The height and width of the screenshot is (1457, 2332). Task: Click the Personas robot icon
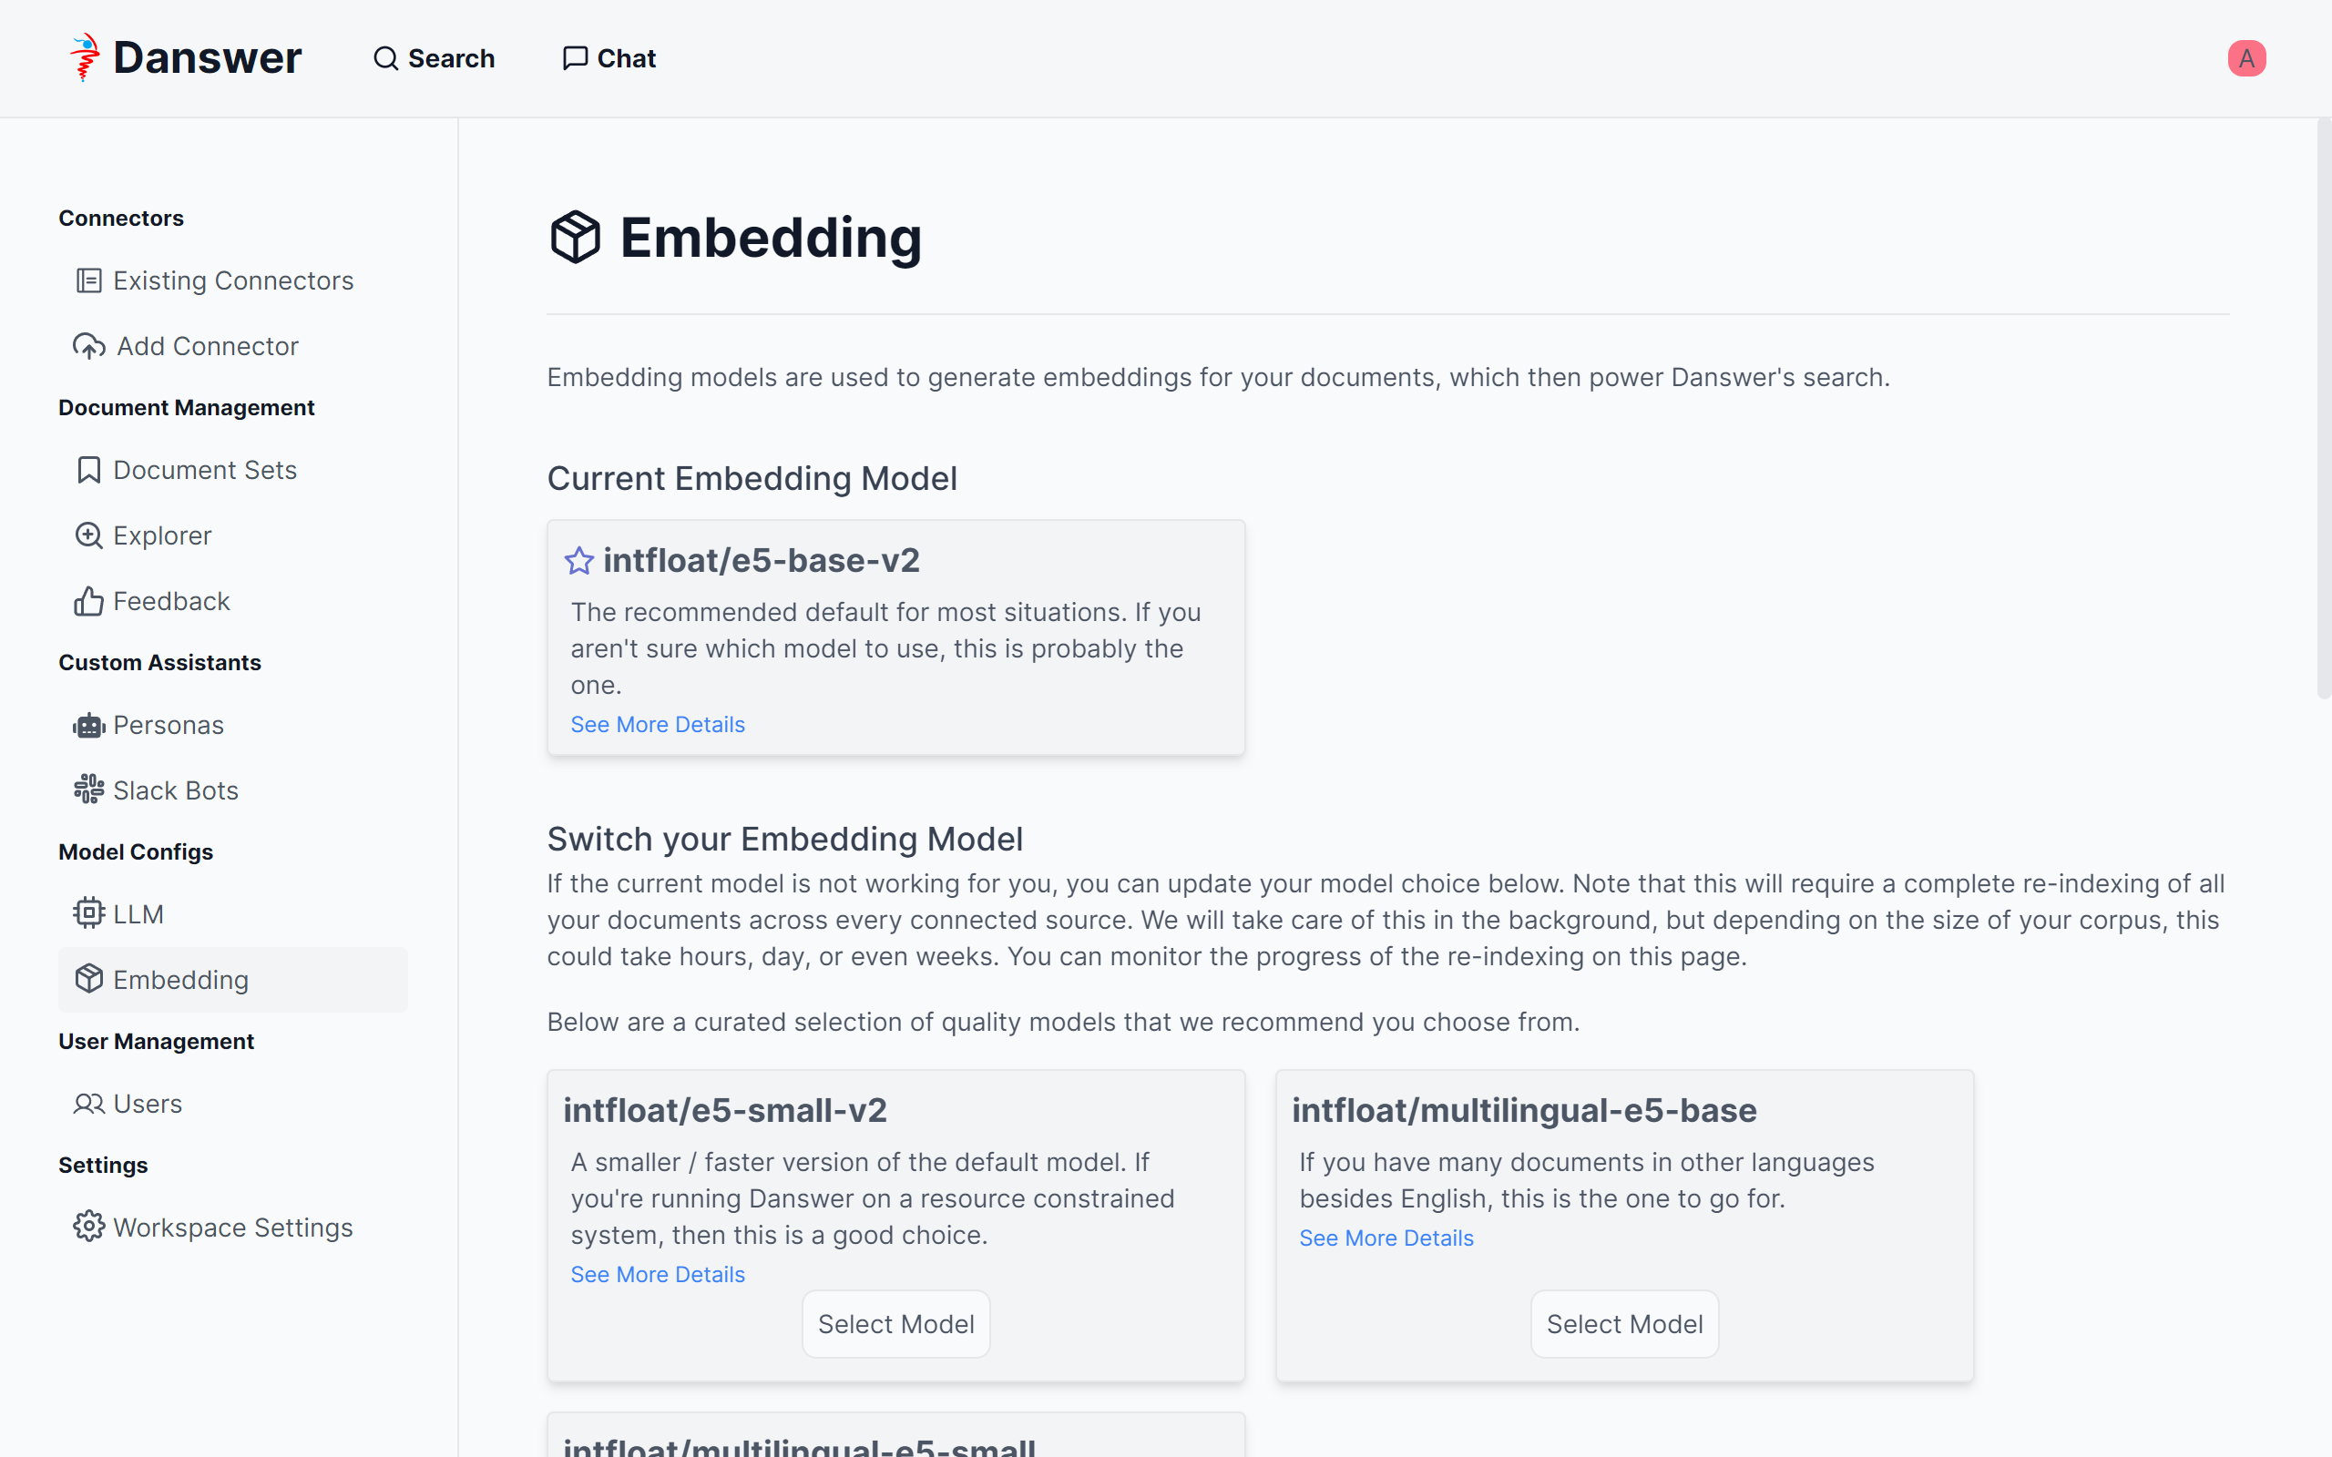(x=88, y=726)
